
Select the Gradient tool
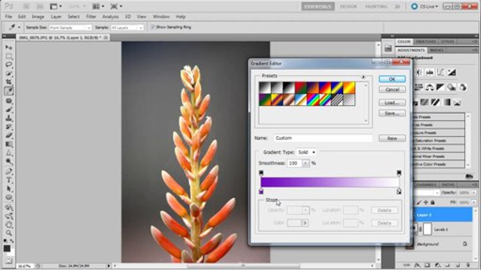(9, 144)
